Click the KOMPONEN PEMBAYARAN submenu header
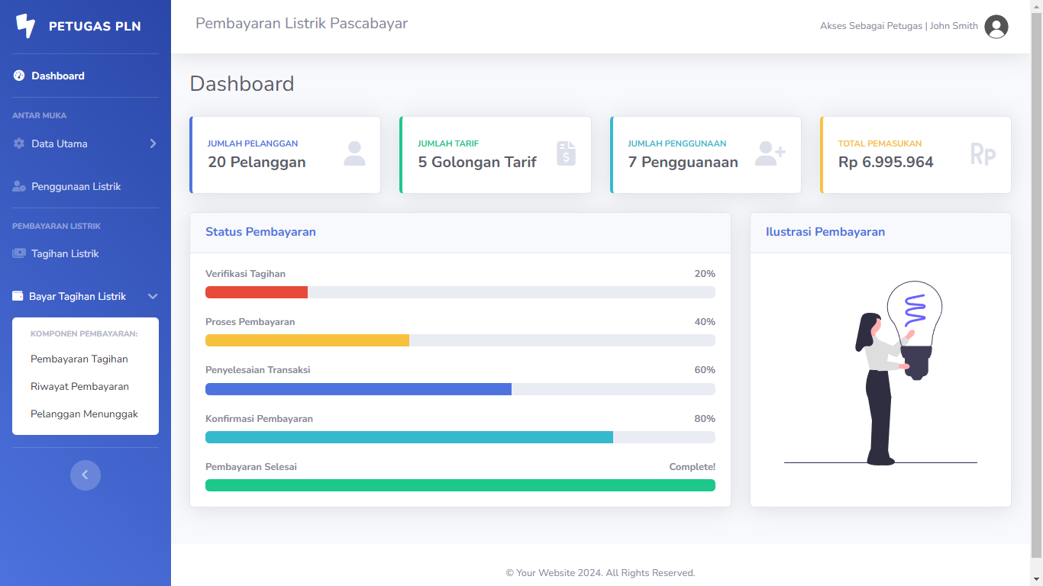The image size is (1043, 586). (x=84, y=333)
